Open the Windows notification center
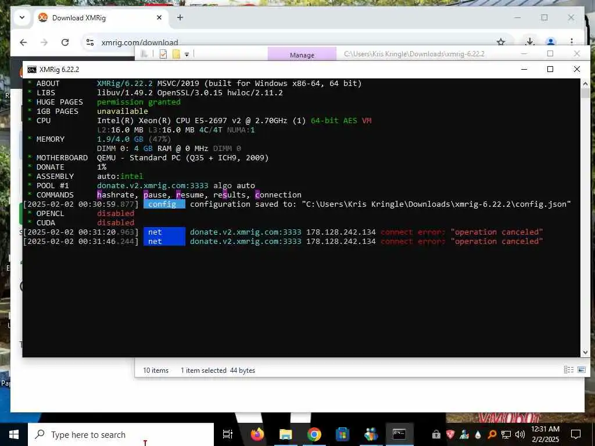The height and width of the screenshot is (446, 595). click(576, 434)
